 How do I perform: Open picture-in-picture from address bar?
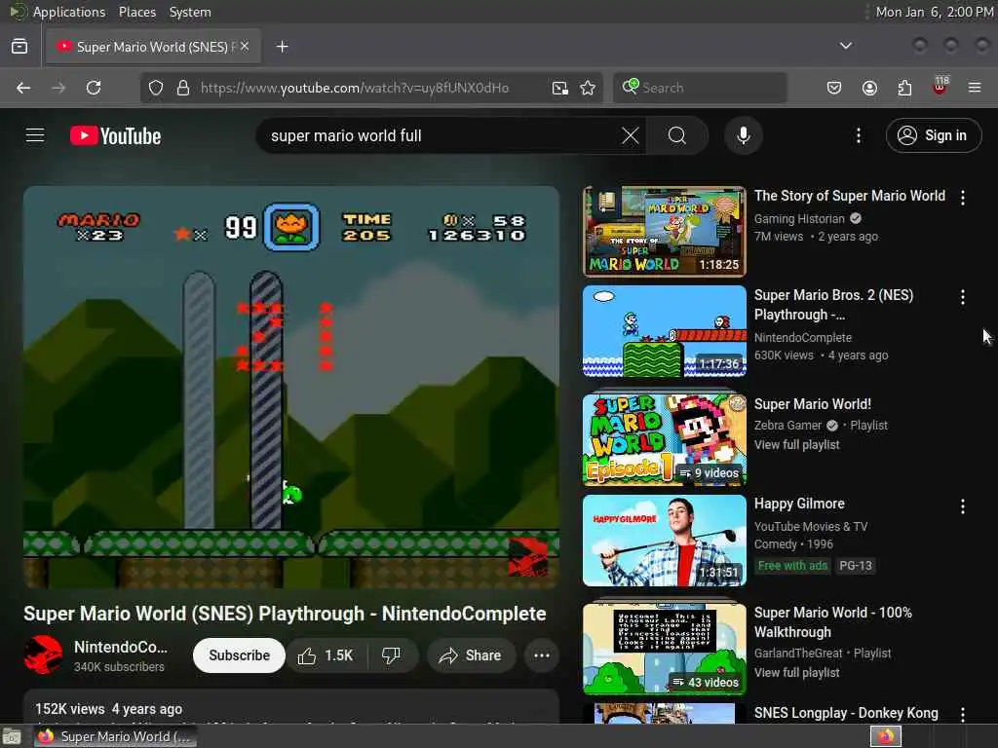pos(560,88)
